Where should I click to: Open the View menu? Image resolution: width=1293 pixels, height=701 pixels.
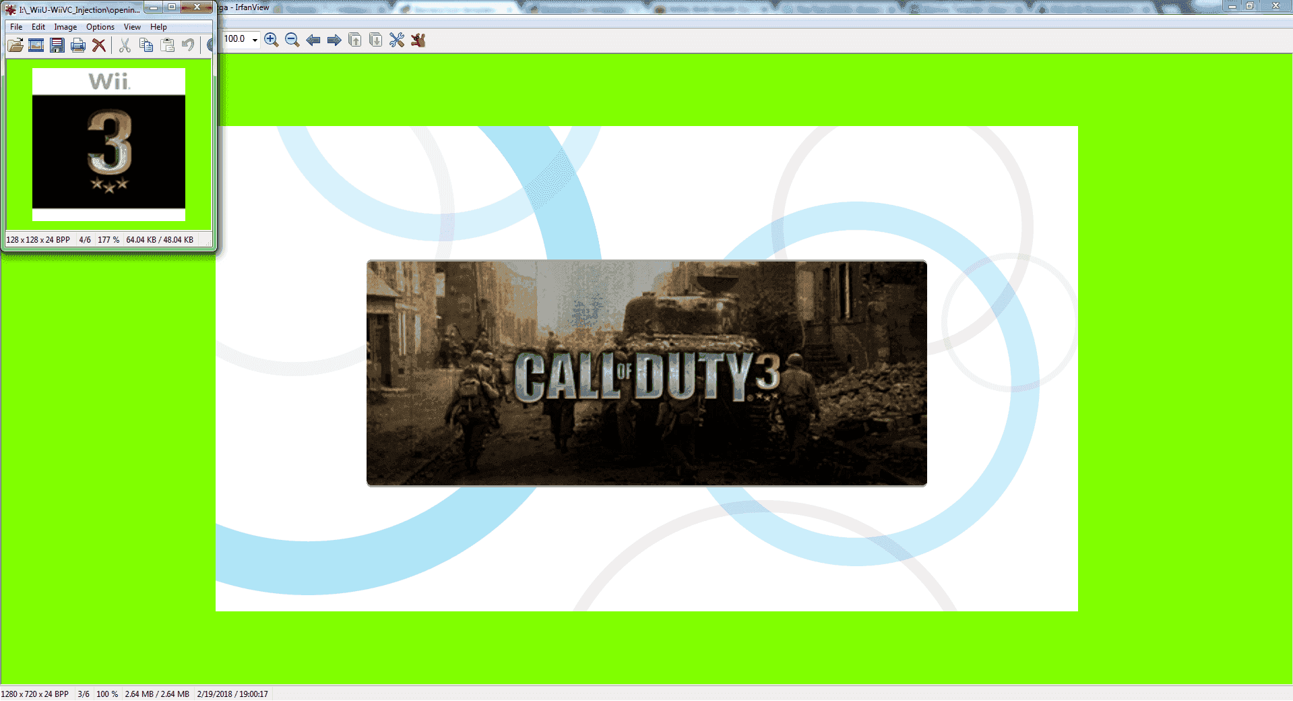tap(132, 27)
